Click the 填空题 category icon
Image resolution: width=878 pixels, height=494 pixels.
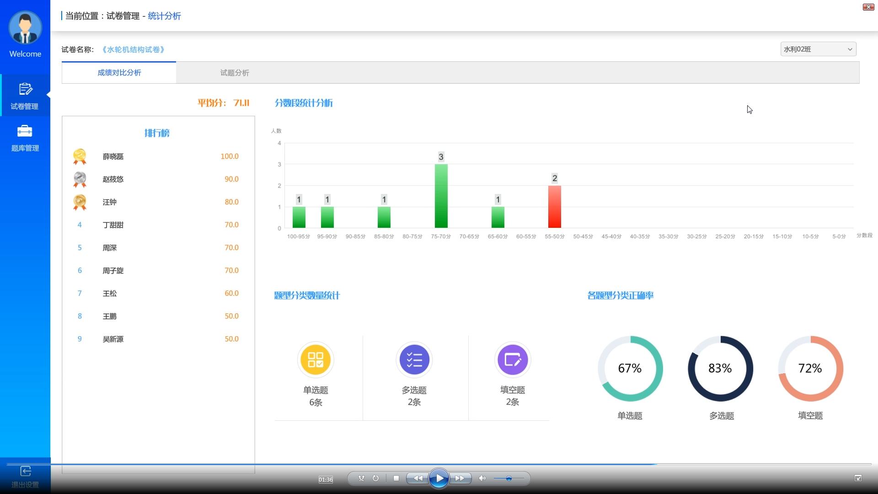point(513,360)
